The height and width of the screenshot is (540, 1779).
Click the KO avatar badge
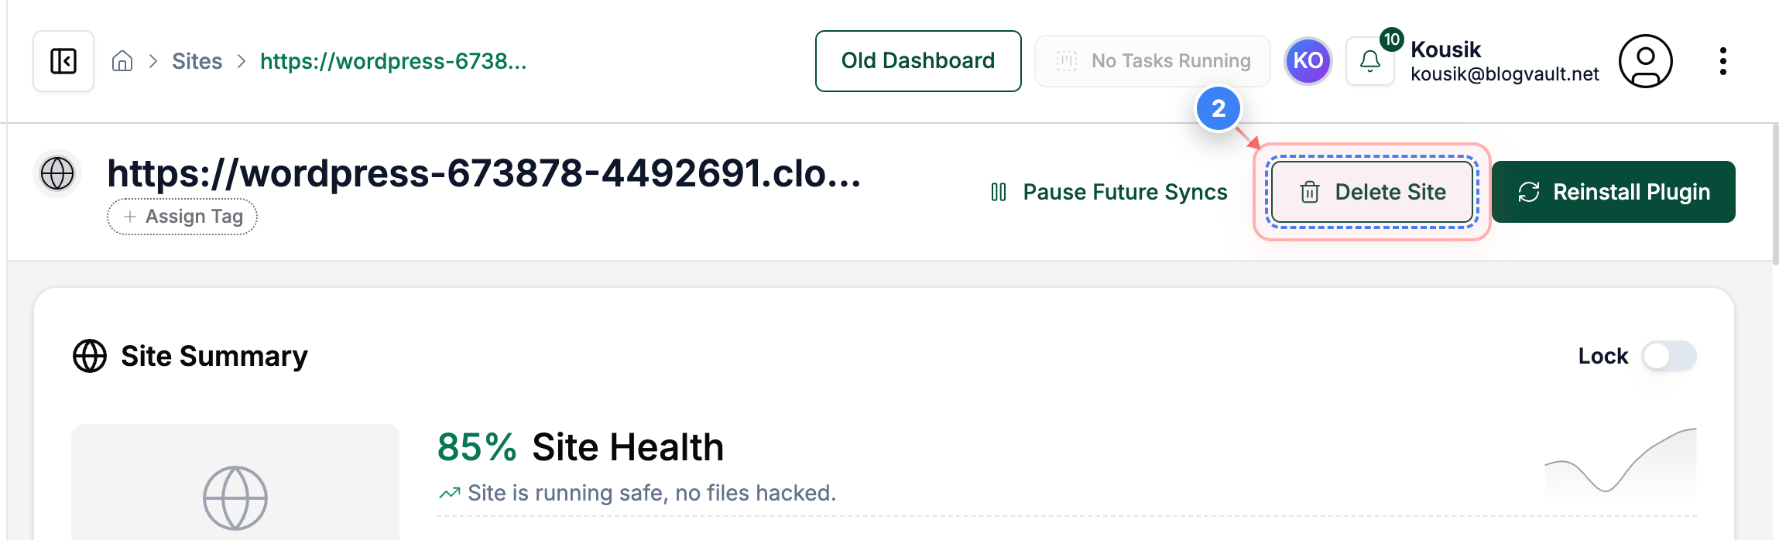[1308, 61]
